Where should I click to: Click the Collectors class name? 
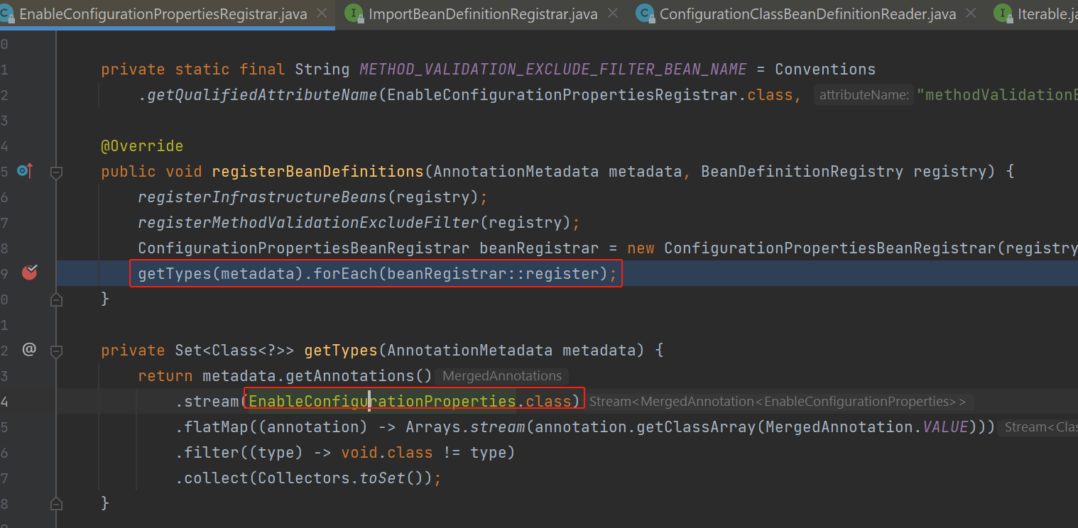click(304, 478)
